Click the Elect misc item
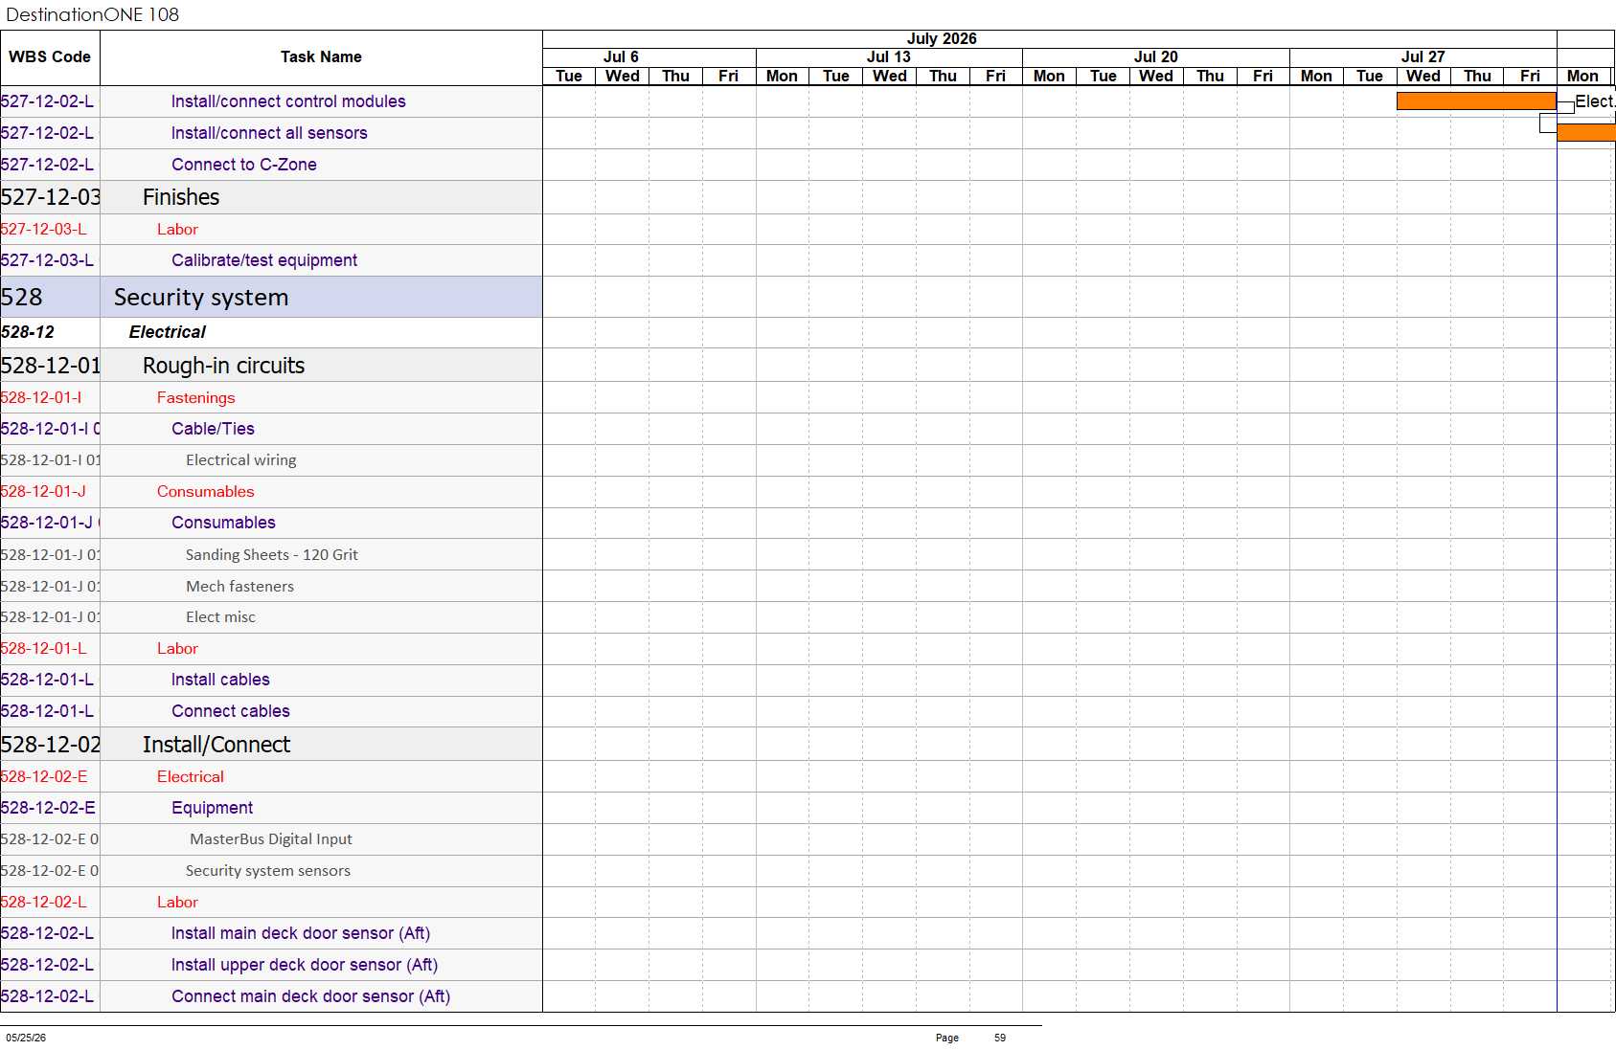1616x1050 pixels. pos(220,617)
